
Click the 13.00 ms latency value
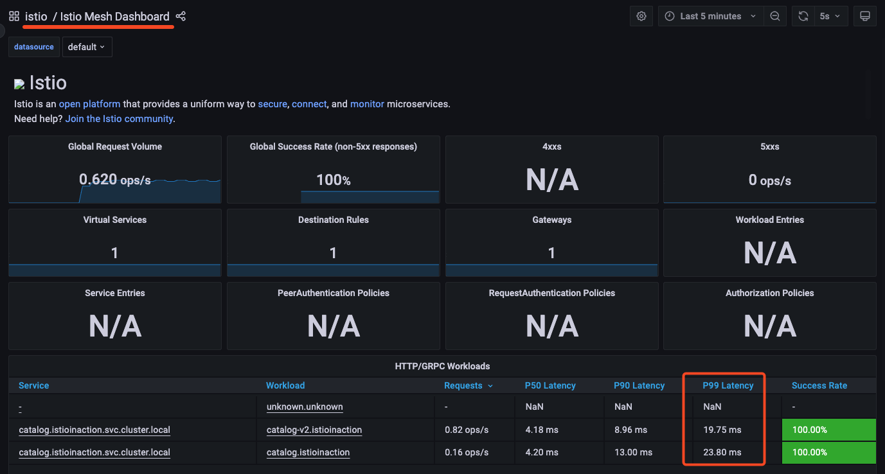(633, 452)
